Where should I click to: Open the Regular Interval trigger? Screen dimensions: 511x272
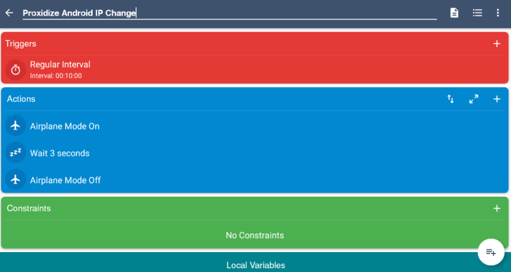(x=255, y=70)
